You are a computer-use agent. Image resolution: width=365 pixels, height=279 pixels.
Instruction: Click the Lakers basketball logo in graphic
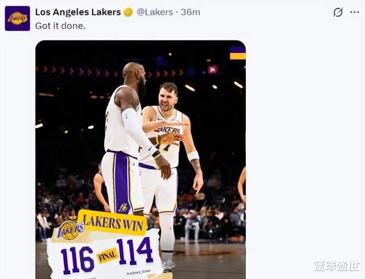pyautogui.click(x=71, y=231)
